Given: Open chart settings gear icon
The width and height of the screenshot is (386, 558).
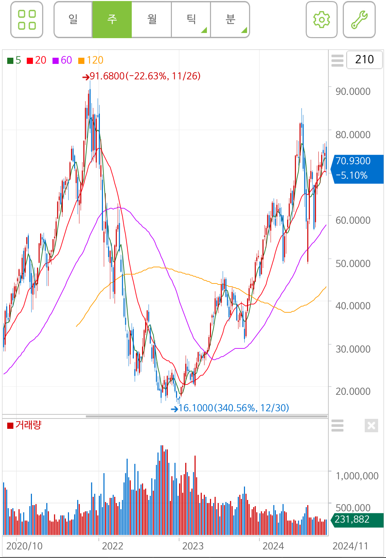Looking at the screenshot, I should point(321,20).
